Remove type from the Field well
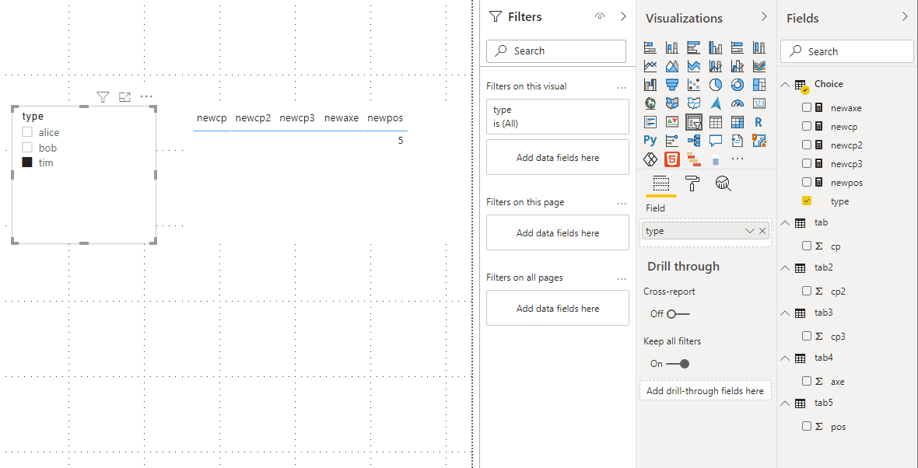Image resolution: width=918 pixels, height=468 pixels. pos(762,231)
